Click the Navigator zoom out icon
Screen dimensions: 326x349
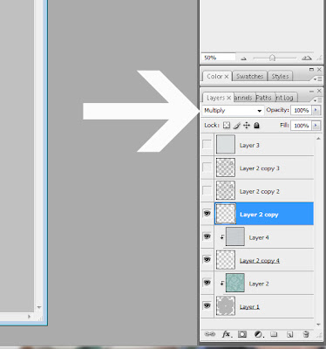click(x=243, y=58)
